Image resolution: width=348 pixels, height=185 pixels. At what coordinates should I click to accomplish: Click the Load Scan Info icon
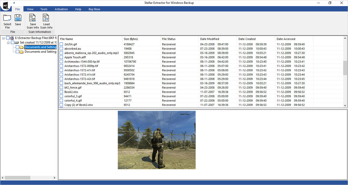coord(46,18)
